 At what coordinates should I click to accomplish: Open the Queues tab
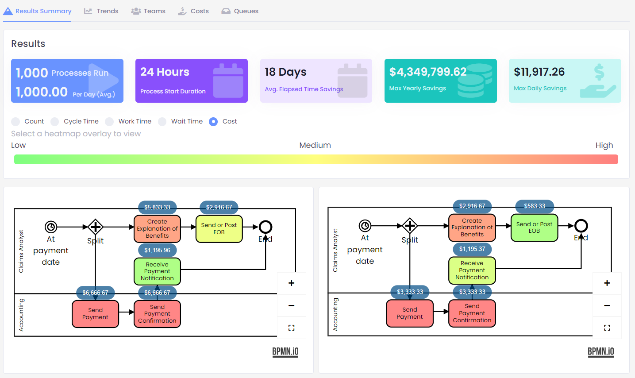pyautogui.click(x=240, y=11)
